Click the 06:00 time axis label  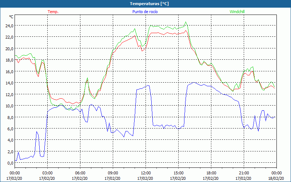click(x=80, y=173)
